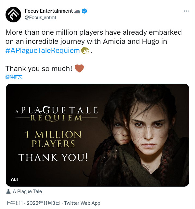Visit the @Focus_entmt handle
This screenshot has height=209, width=195.
click(41, 18)
